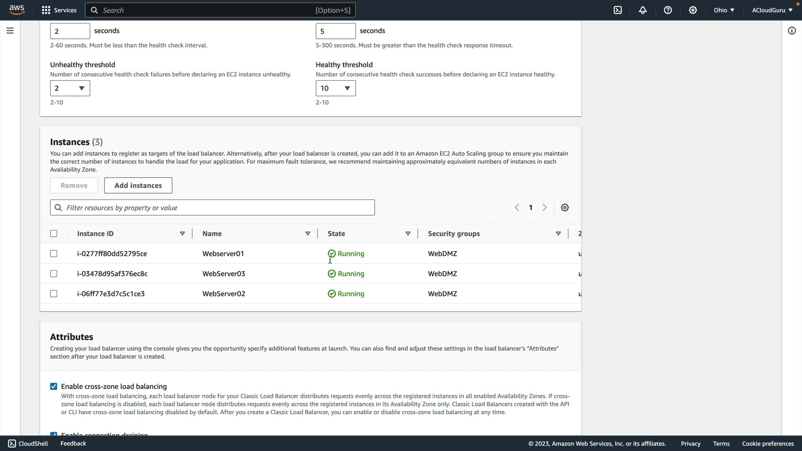Disable cross-zone load balancing checkbox

coord(53,386)
